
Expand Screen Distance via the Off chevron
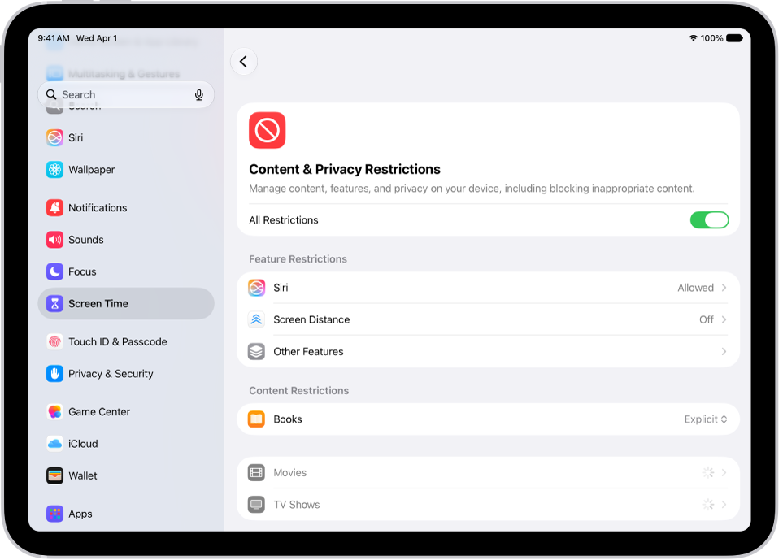(724, 319)
